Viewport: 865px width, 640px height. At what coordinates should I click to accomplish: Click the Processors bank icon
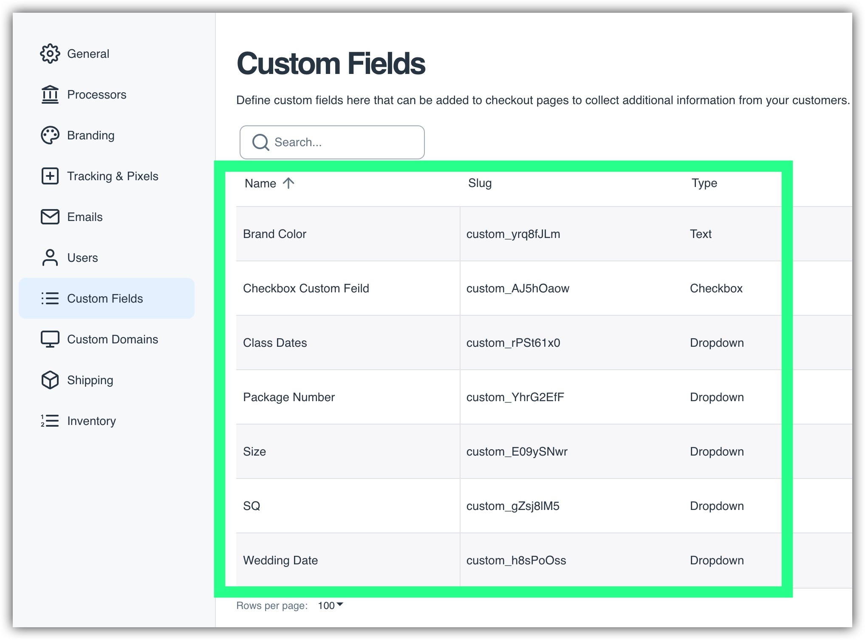coord(50,94)
